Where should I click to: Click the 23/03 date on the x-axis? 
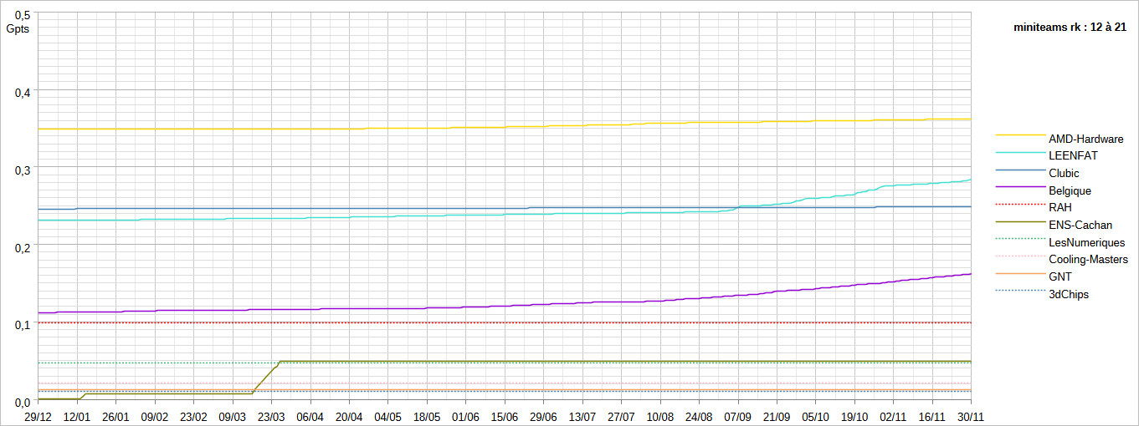coord(271,416)
